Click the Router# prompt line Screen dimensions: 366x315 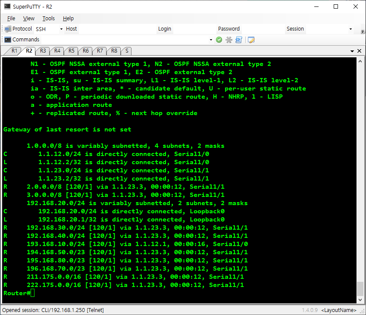pos(19,293)
